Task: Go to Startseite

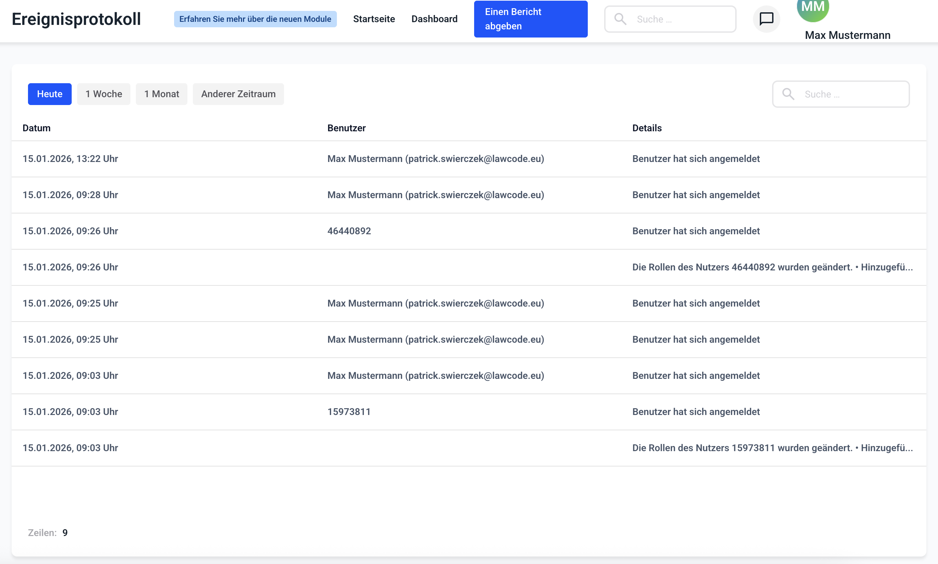Action: (373, 19)
